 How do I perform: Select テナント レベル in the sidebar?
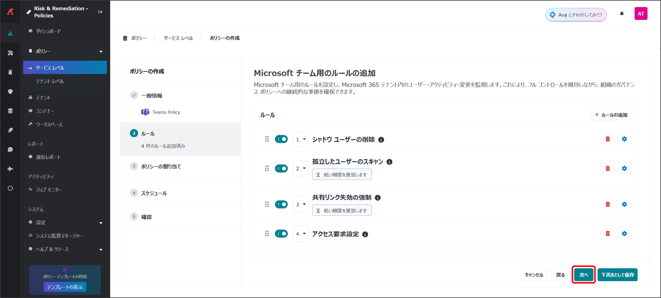[50, 81]
